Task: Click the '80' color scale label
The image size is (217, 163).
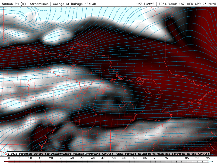Action: pyautogui.click(x=177, y=158)
